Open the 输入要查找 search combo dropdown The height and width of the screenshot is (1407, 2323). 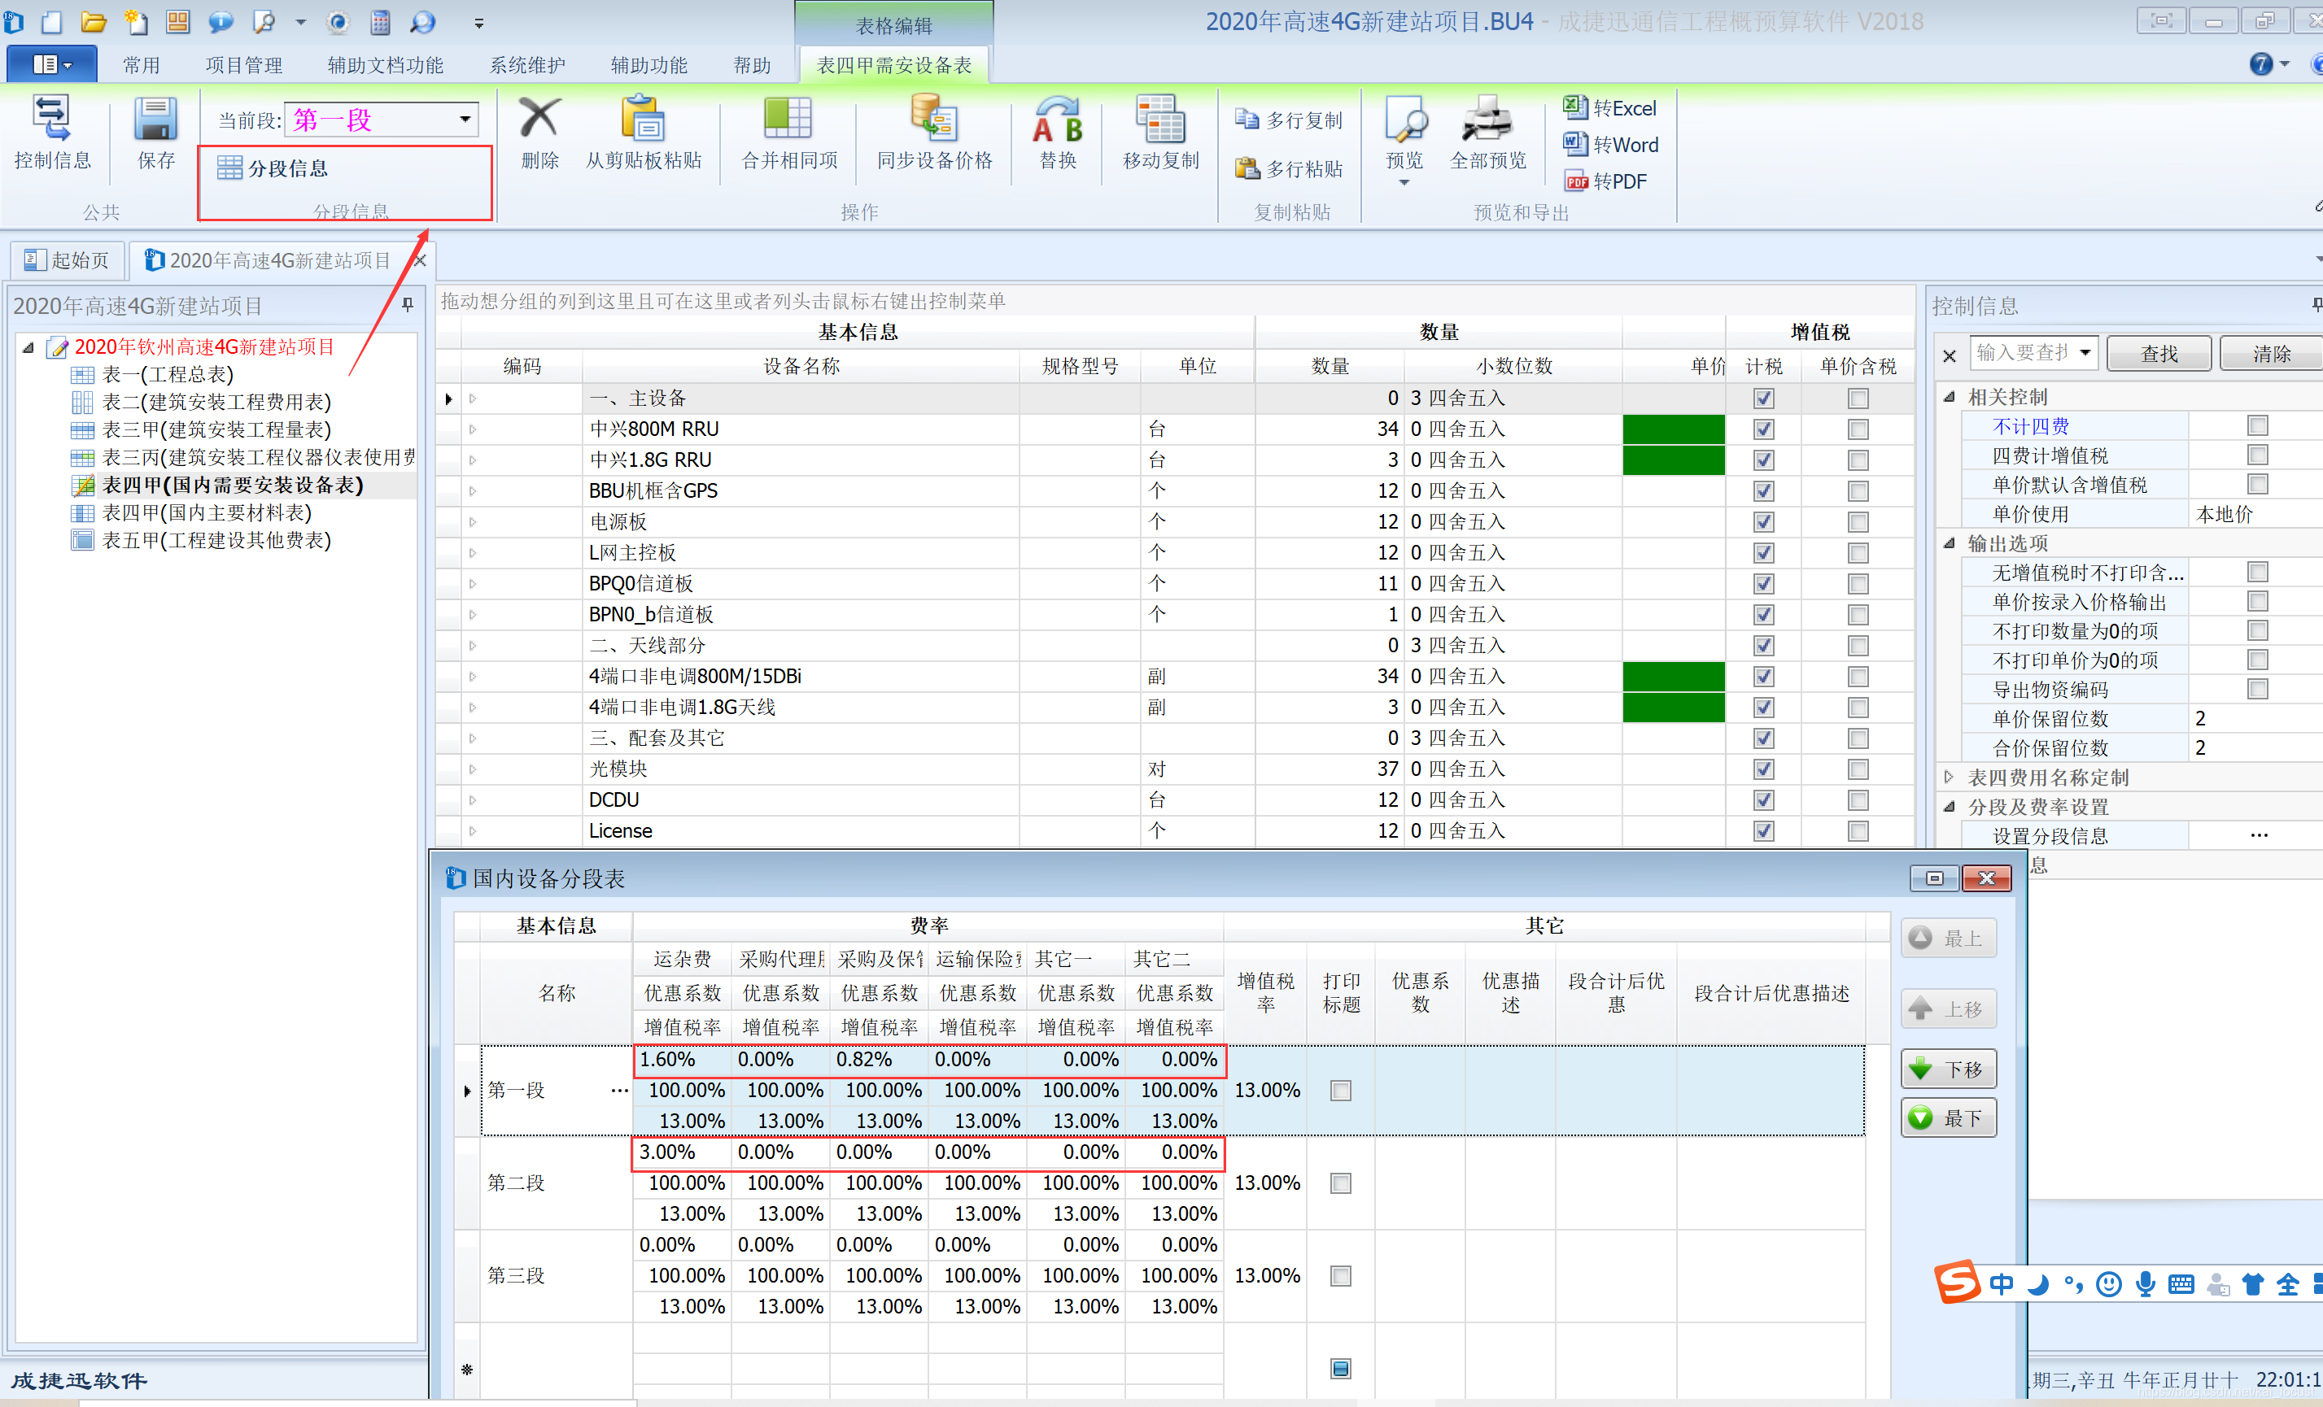click(x=2085, y=352)
